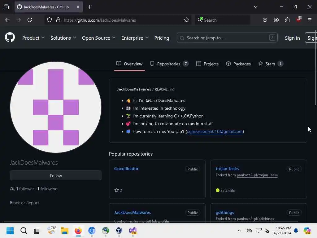Viewport: 317px width, 238px height.
Task: Open the README.md file link
Action: point(164,89)
